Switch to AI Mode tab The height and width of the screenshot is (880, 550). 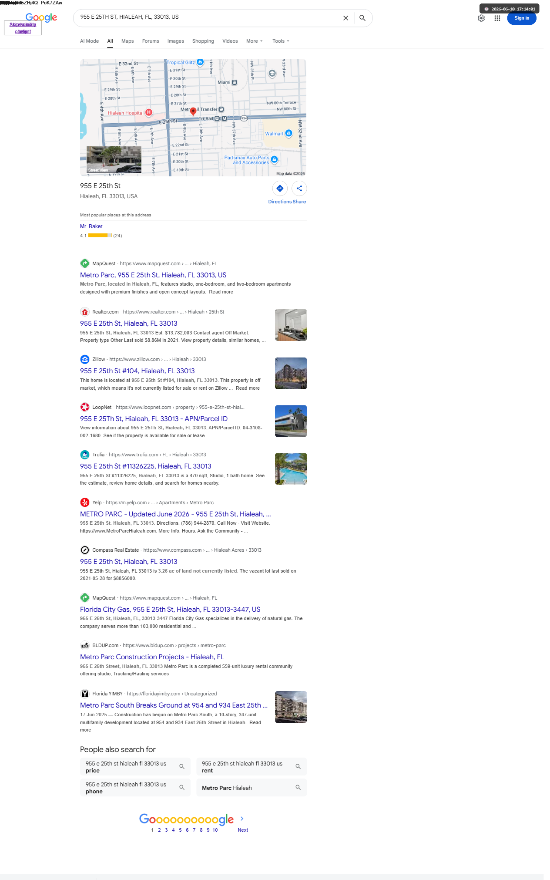coord(89,41)
